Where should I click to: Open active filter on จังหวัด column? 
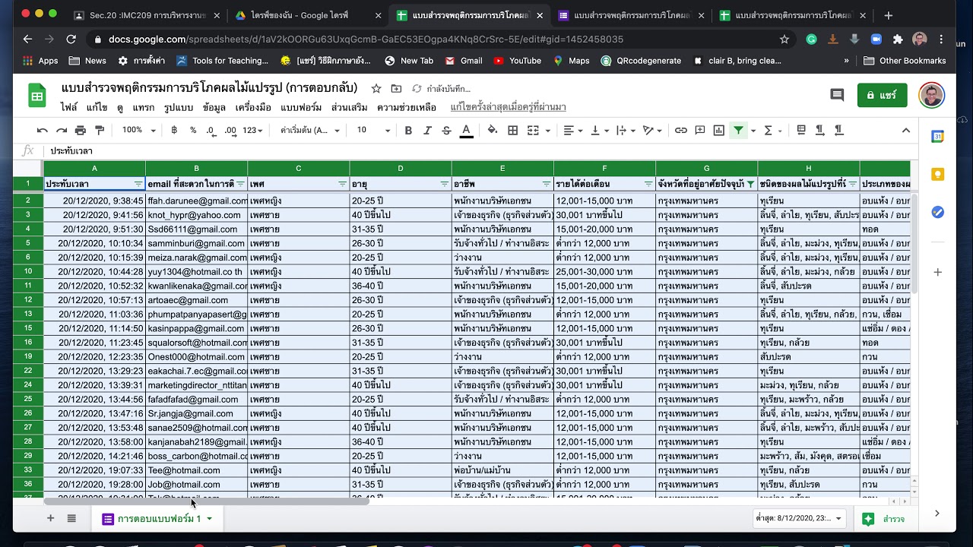pyautogui.click(x=750, y=184)
